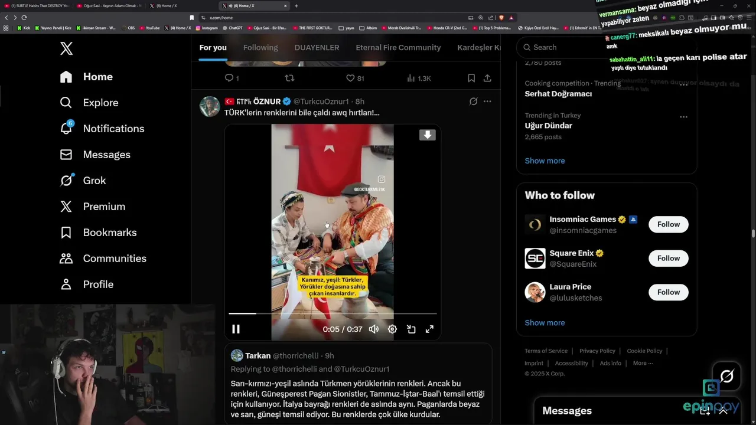Open the Premium page
Image resolution: width=756 pixels, height=425 pixels.
pyautogui.click(x=93, y=207)
